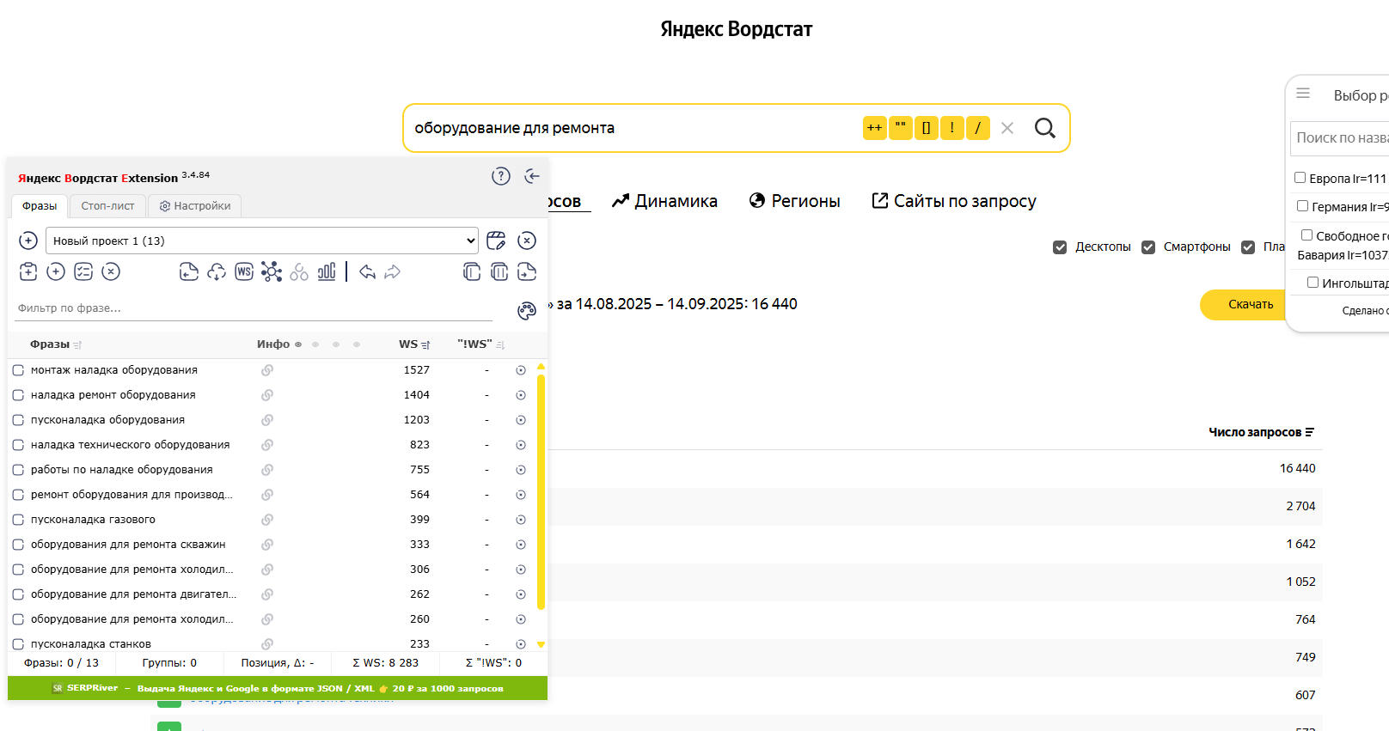The image size is (1389, 731).
Task: Click the magnifier search icon
Action: [x=1044, y=128]
